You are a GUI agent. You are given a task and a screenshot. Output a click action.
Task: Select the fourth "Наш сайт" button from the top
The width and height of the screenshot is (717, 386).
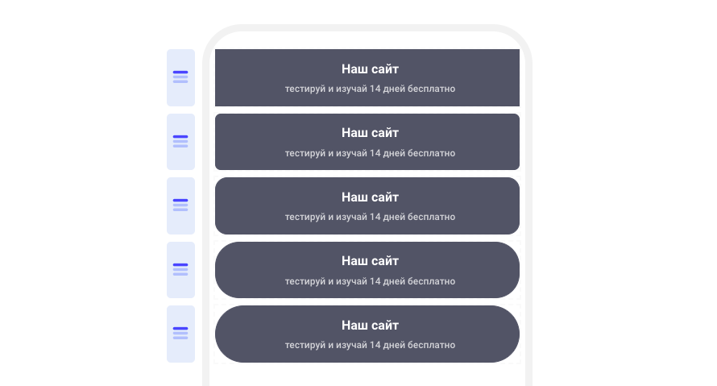click(367, 270)
